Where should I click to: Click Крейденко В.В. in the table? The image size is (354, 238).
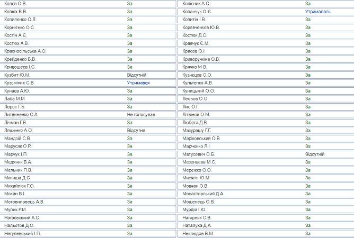(x=20, y=59)
